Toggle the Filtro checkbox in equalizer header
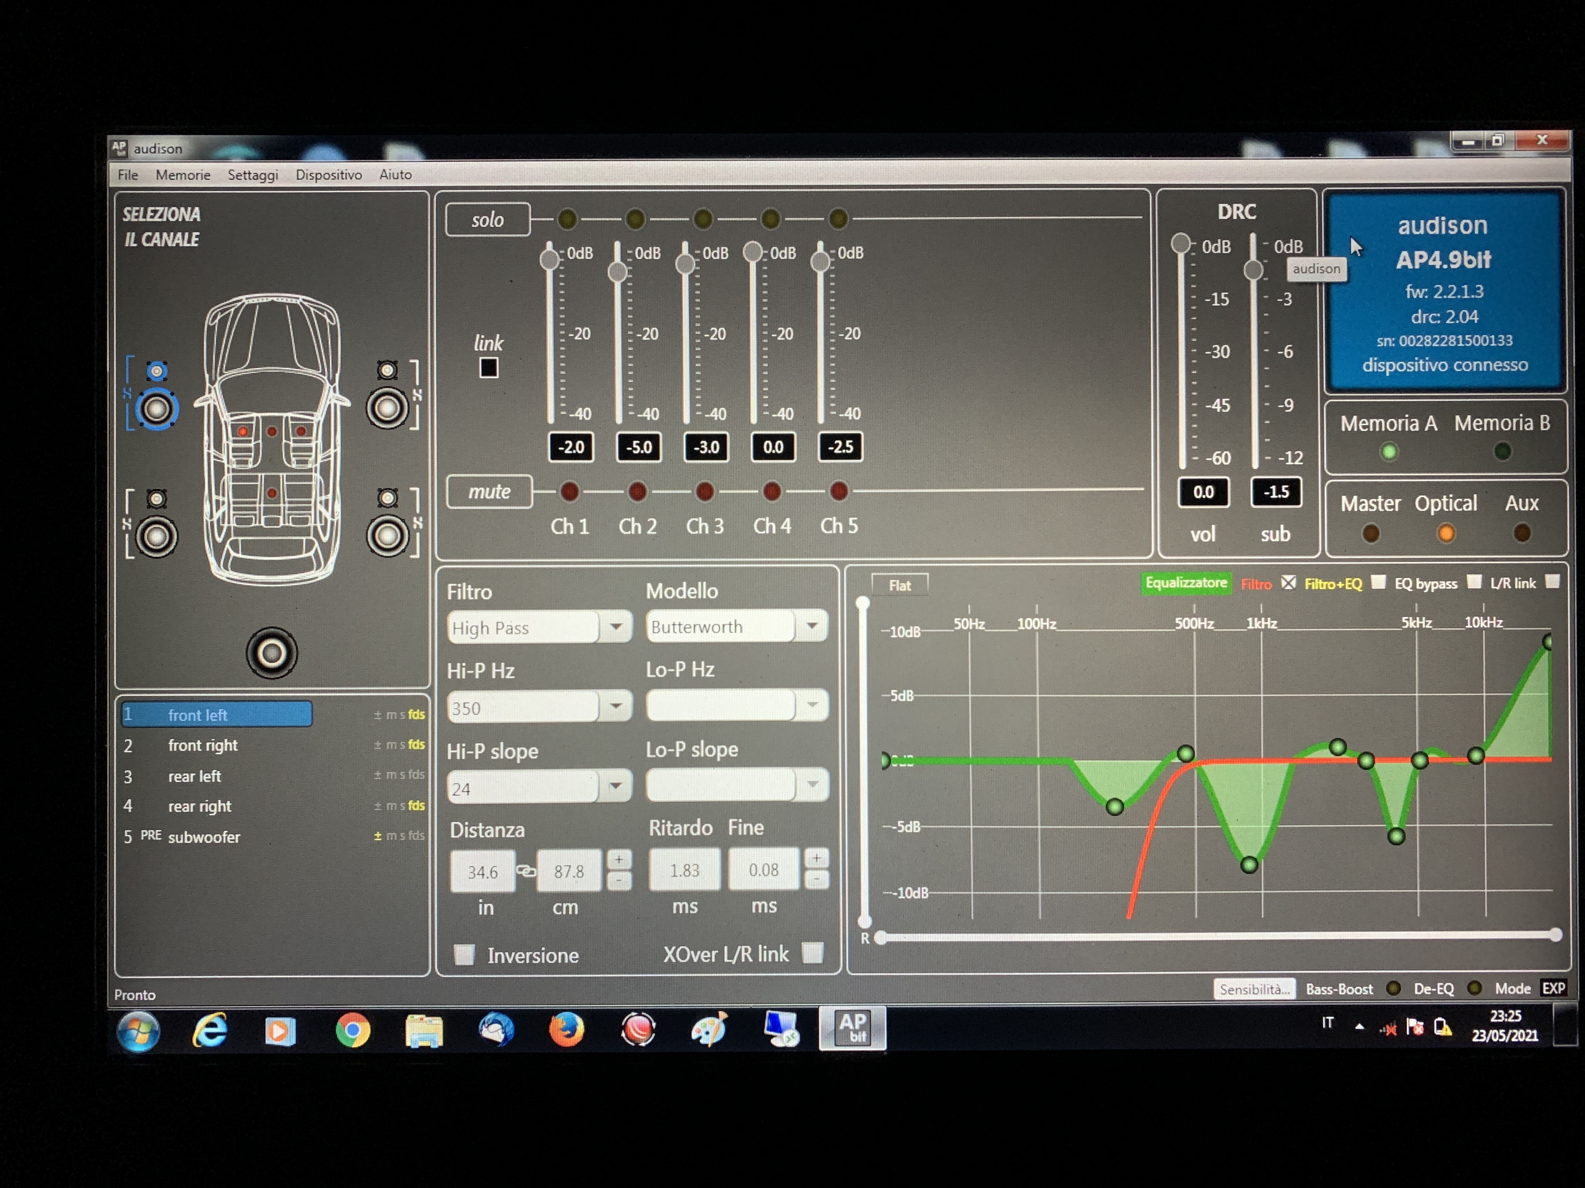Image resolution: width=1585 pixels, height=1188 pixels. pos(1288,582)
